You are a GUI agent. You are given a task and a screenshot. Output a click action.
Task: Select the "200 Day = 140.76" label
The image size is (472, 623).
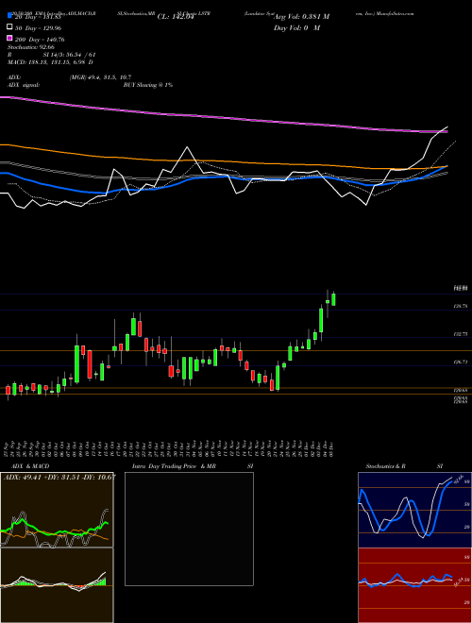[40, 40]
